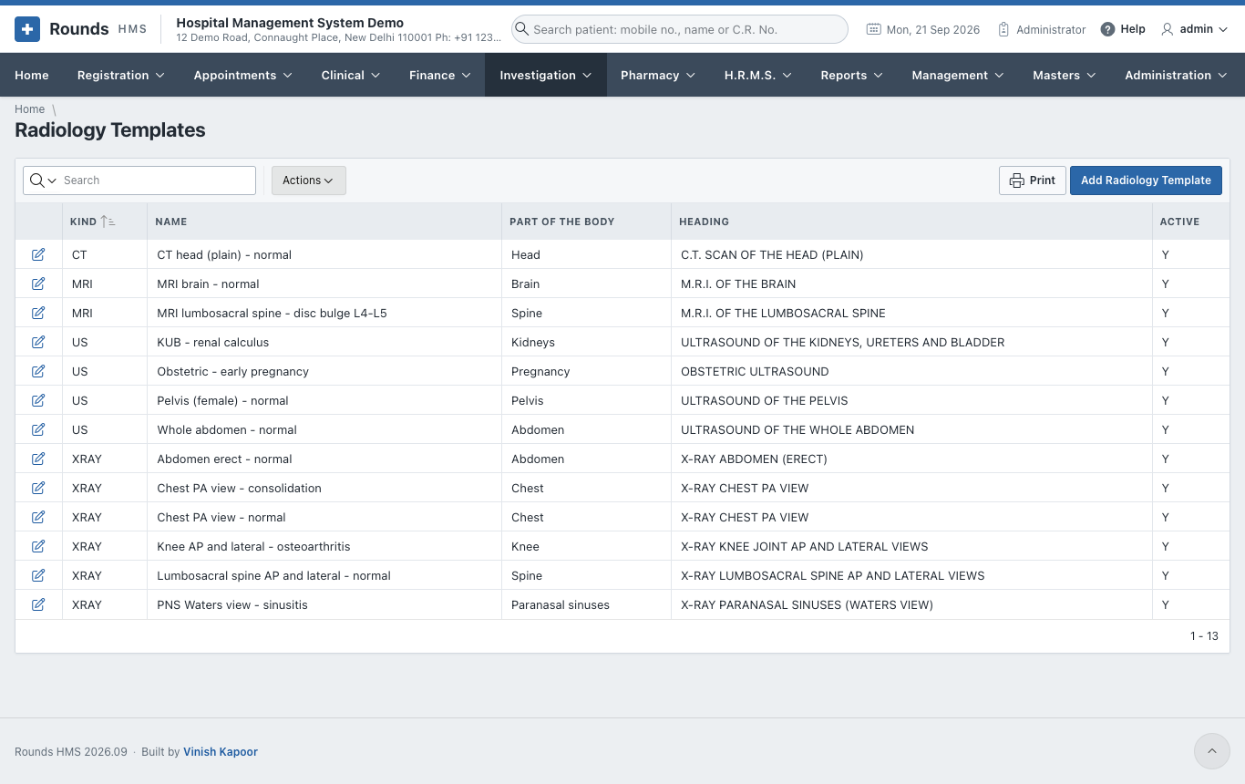Edit the KUB - renal calculus template

(38, 342)
